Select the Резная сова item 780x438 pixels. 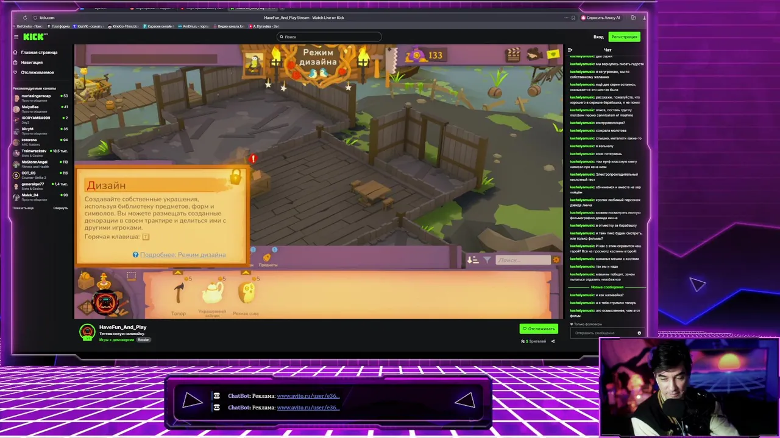[x=246, y=293]
